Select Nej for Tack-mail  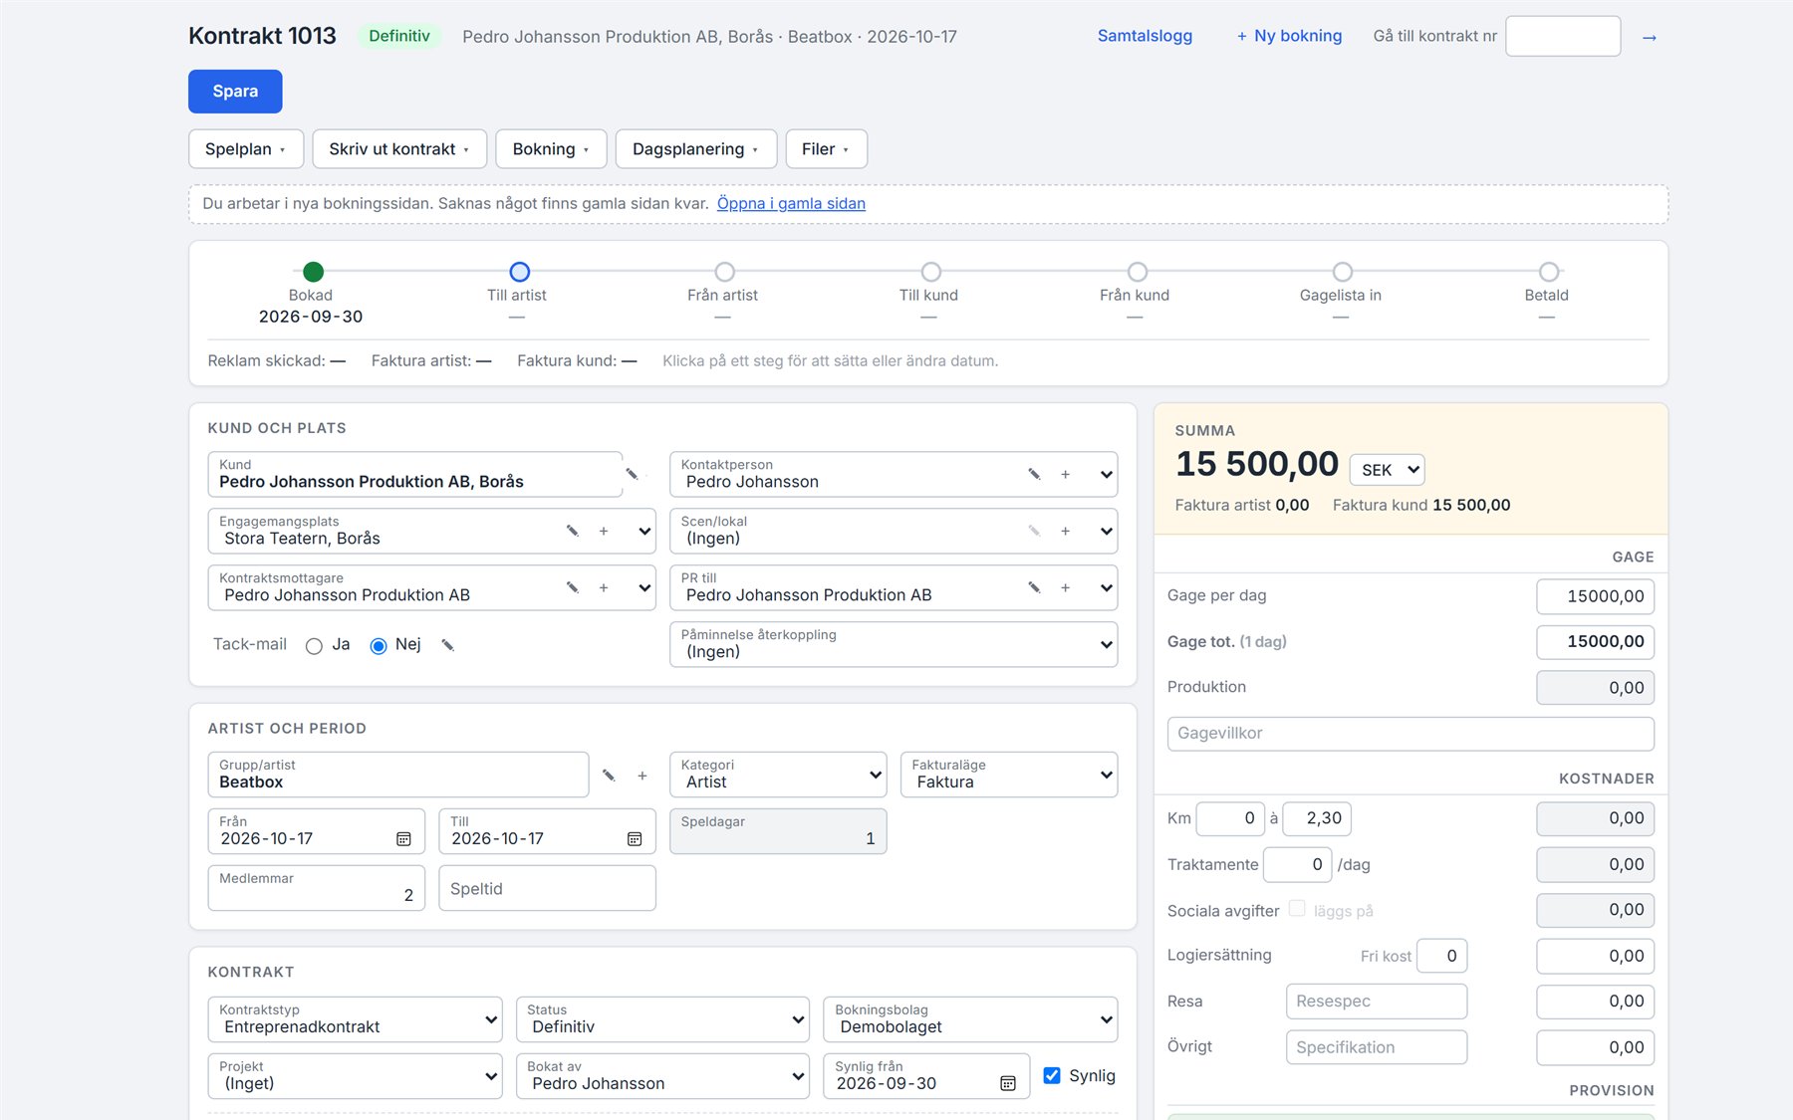click(379, 645)
